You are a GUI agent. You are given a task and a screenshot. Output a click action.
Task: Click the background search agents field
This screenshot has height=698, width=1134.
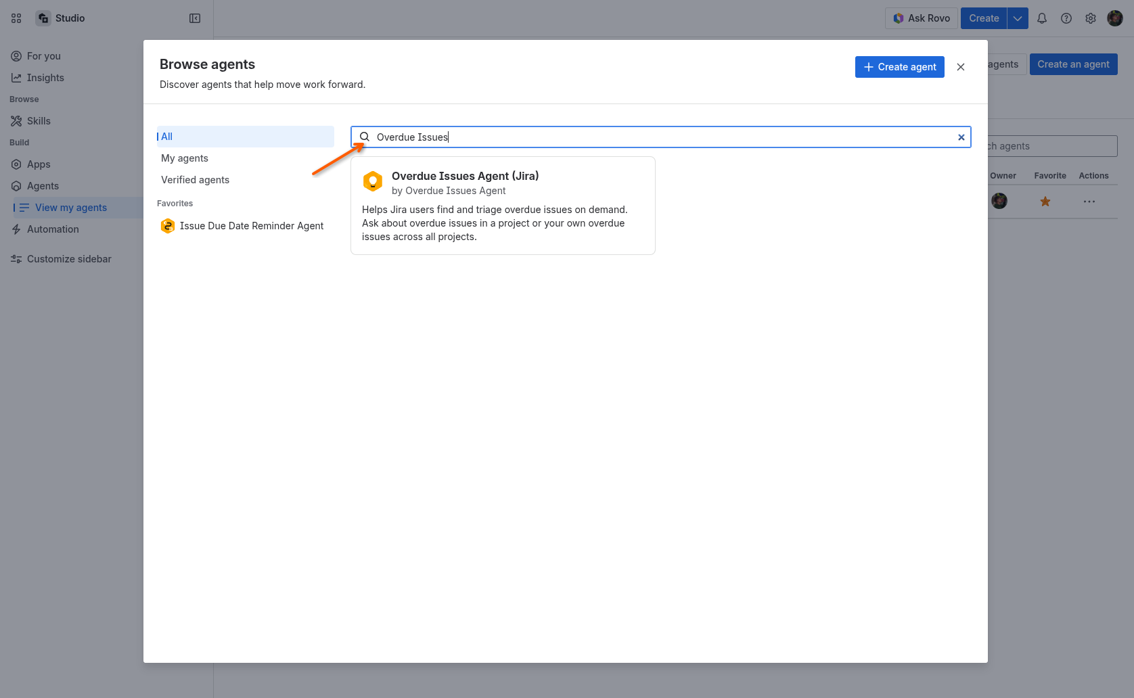(x=1053, y=146)
